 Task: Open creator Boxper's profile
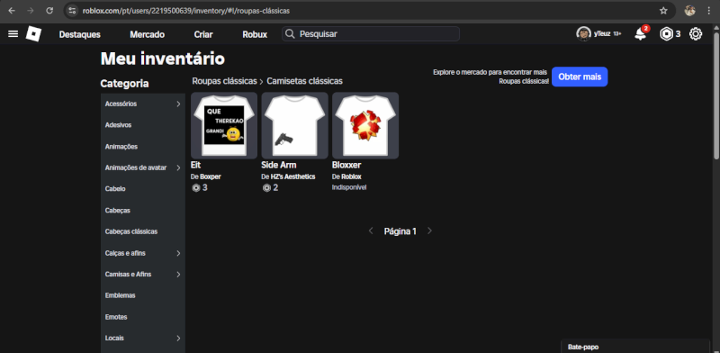pyautogui.click(x=211, y=176)
